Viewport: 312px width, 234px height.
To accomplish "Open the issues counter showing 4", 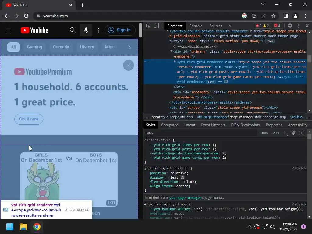I will tap(277, 26).
